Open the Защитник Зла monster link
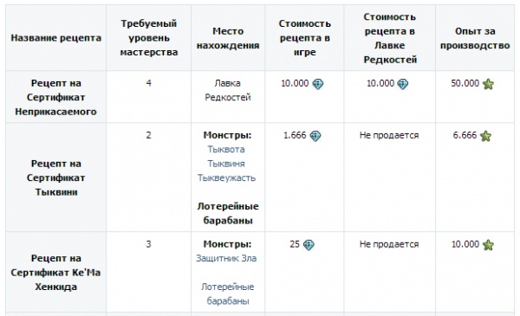Image resolution: width=520 pixels, height=316 pixels. click(x=226, y=258)
